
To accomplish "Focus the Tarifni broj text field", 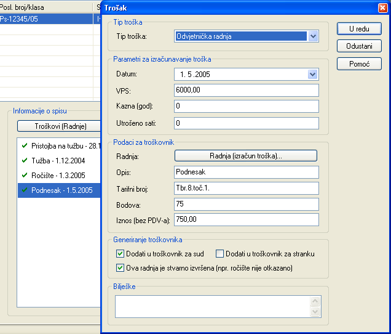I will point(246,188).
